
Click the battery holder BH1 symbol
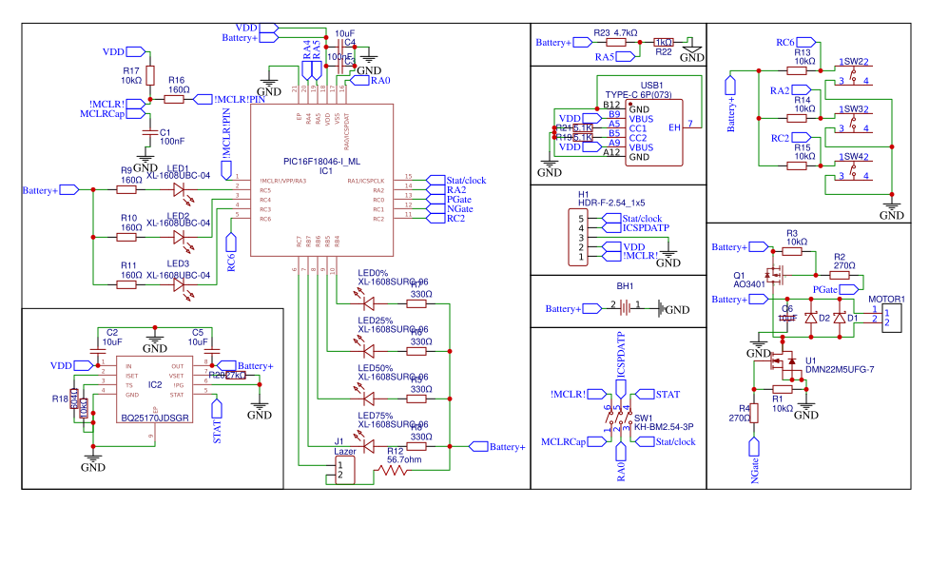623,306
